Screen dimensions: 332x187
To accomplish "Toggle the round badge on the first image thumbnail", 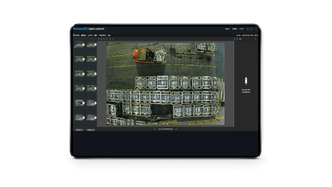I will click(x=83, y=45).
